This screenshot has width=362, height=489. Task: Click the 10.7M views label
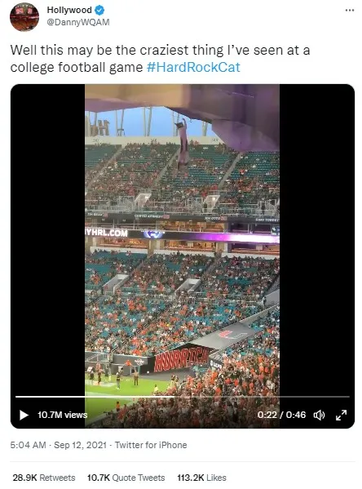(x=62, y=415)
